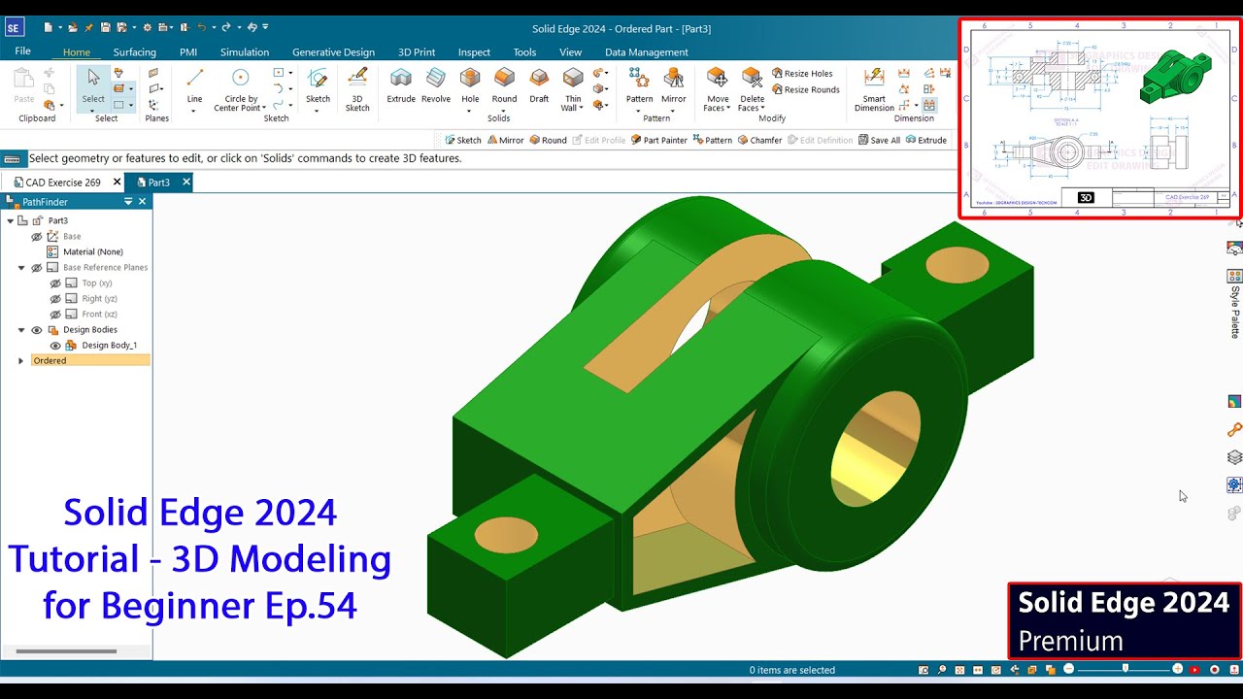Close the Part3 document tab
Screen dimensions: 1243x699
click(x=186, y=182)
